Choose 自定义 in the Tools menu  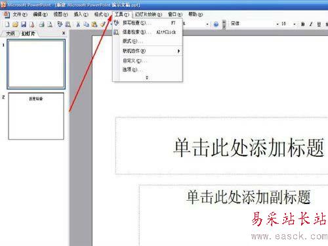point(148,60)
